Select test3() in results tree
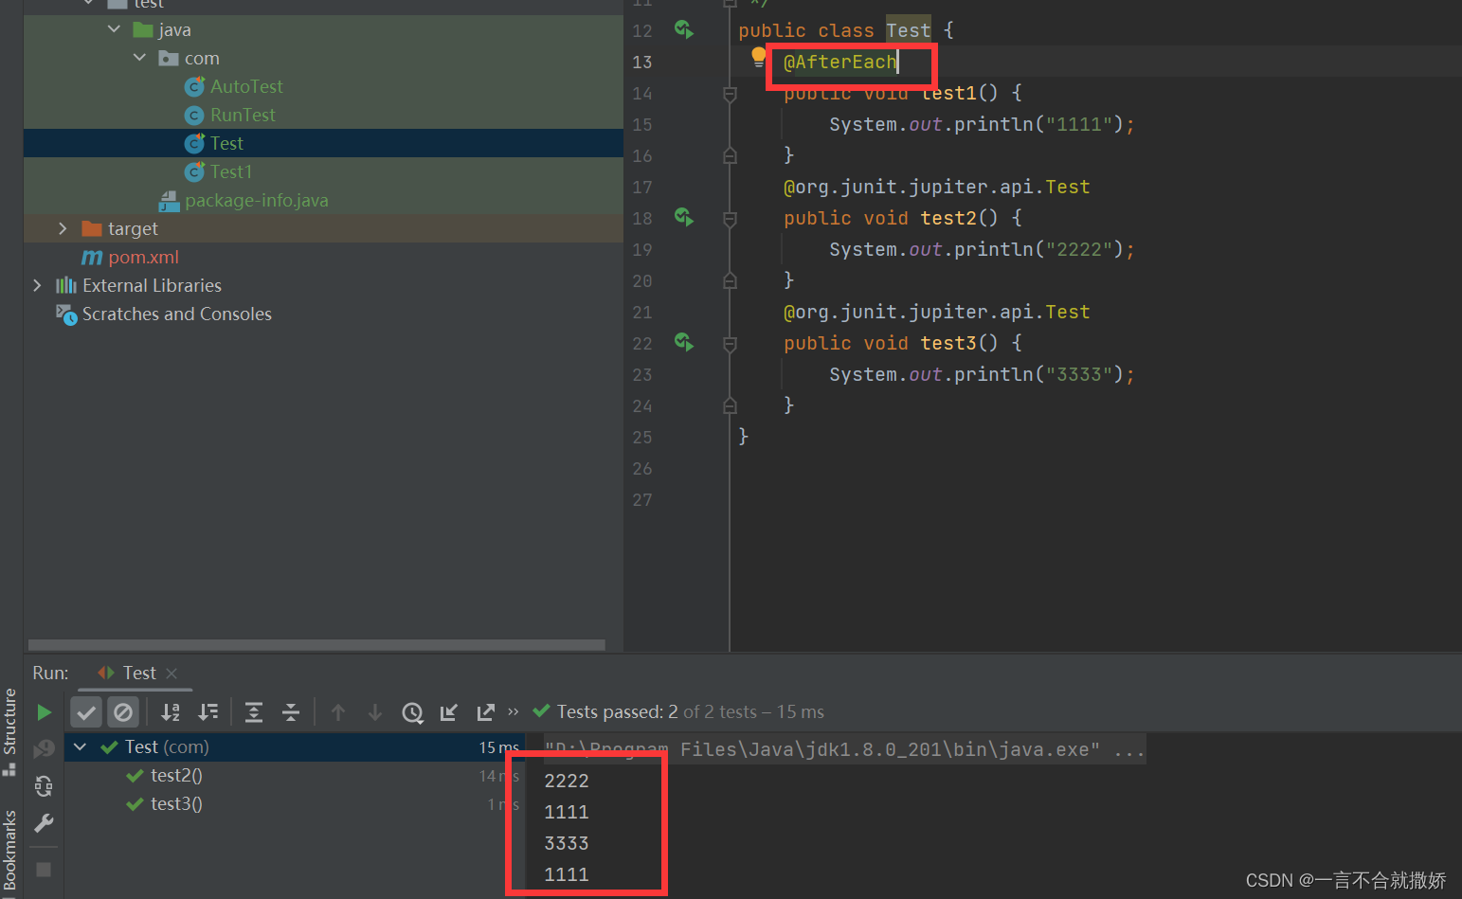Viewport: 1462px width, 899px height. tap(176, 803)
